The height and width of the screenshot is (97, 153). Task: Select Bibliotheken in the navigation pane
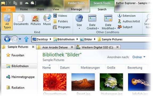click(x=19, y=66)
